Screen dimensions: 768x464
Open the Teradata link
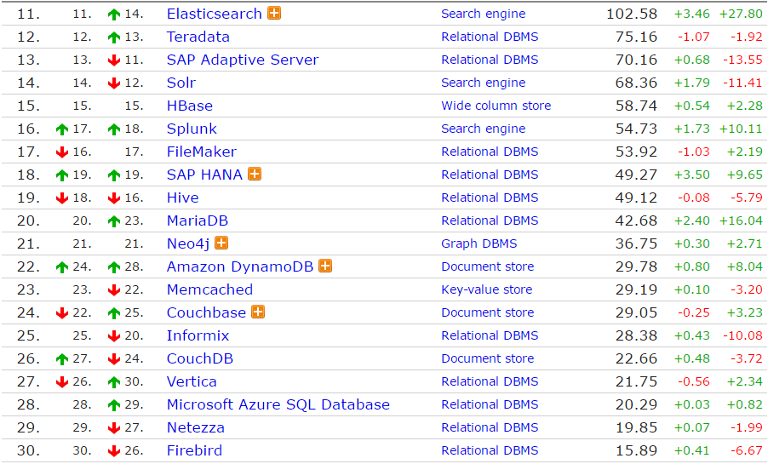point(198,37)
